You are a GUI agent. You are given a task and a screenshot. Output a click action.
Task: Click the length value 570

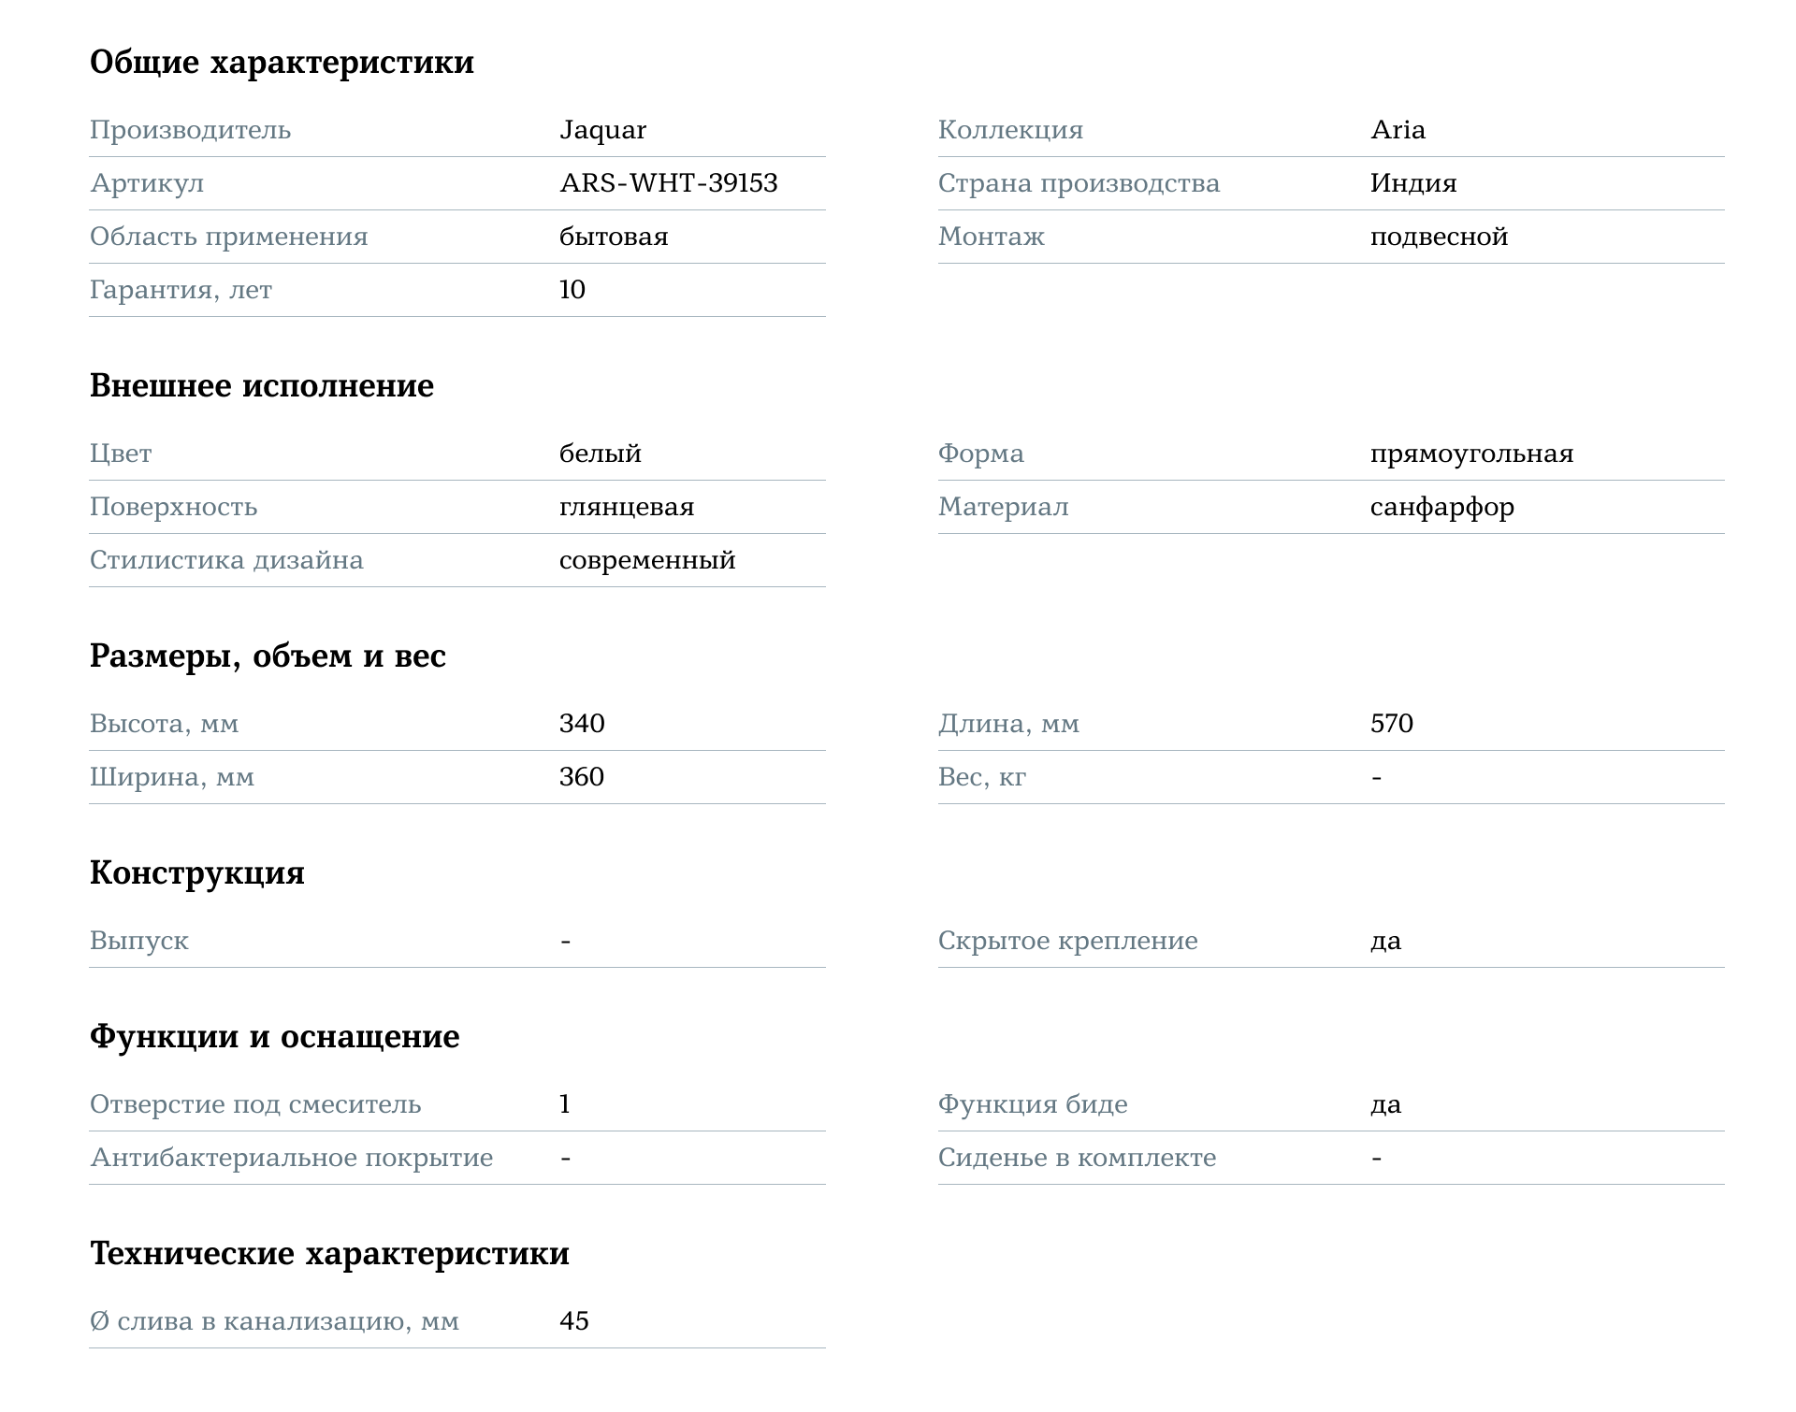(x=1391, y=724)
